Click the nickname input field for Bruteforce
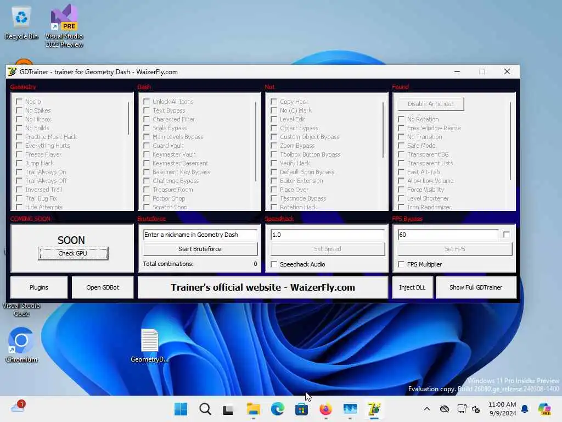This screenshot has height=422, width=562. click(x=200, y=235)
